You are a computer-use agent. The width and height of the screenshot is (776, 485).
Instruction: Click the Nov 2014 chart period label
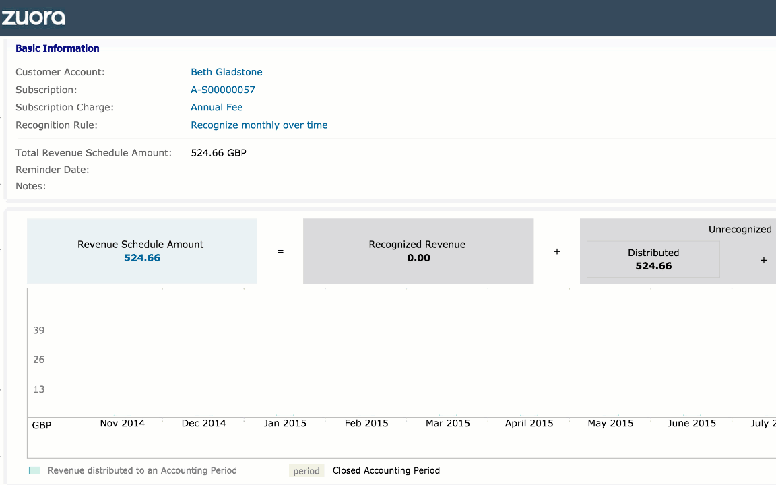(122, 423)
